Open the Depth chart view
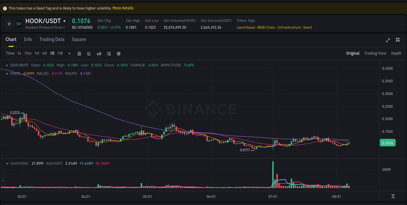Screen dimensions: 407x205 tap(396, 53)
